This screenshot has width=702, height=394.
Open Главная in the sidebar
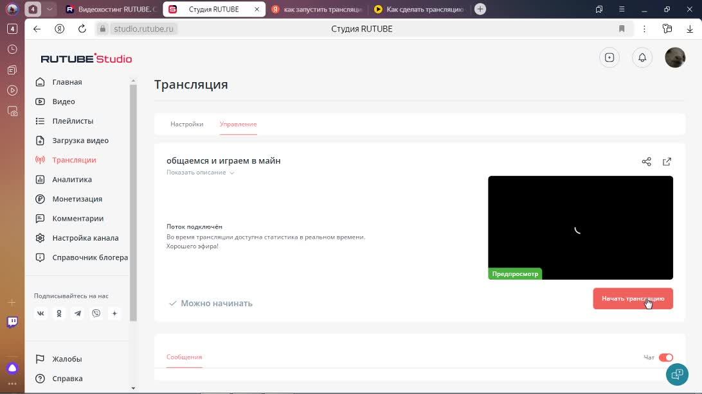click(67, 81)
